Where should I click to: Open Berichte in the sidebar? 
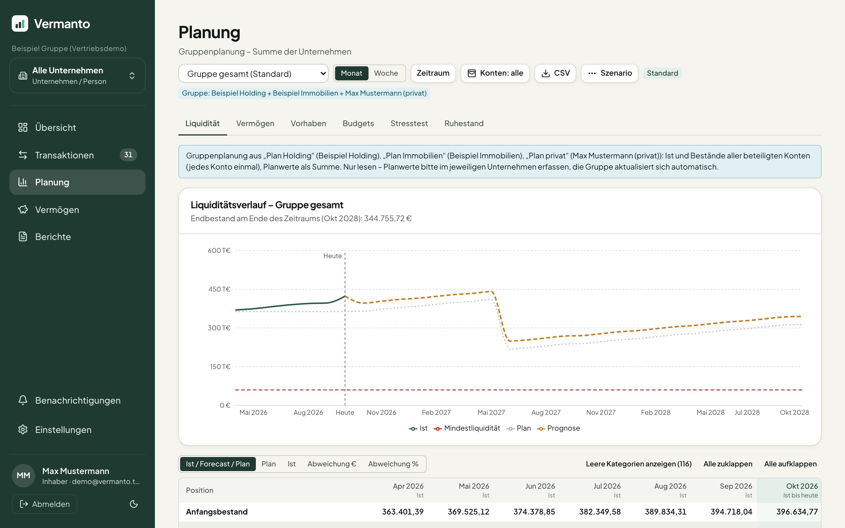point(77,237)
